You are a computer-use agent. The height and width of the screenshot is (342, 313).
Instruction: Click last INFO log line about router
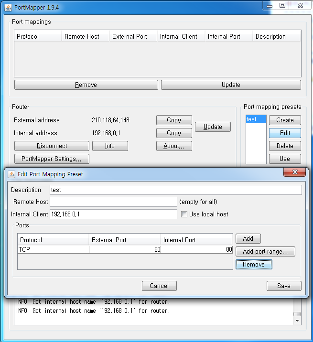93,310
